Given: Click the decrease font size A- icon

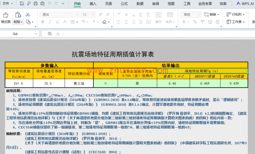Looking at the screenshot, I should click(108, 15).
